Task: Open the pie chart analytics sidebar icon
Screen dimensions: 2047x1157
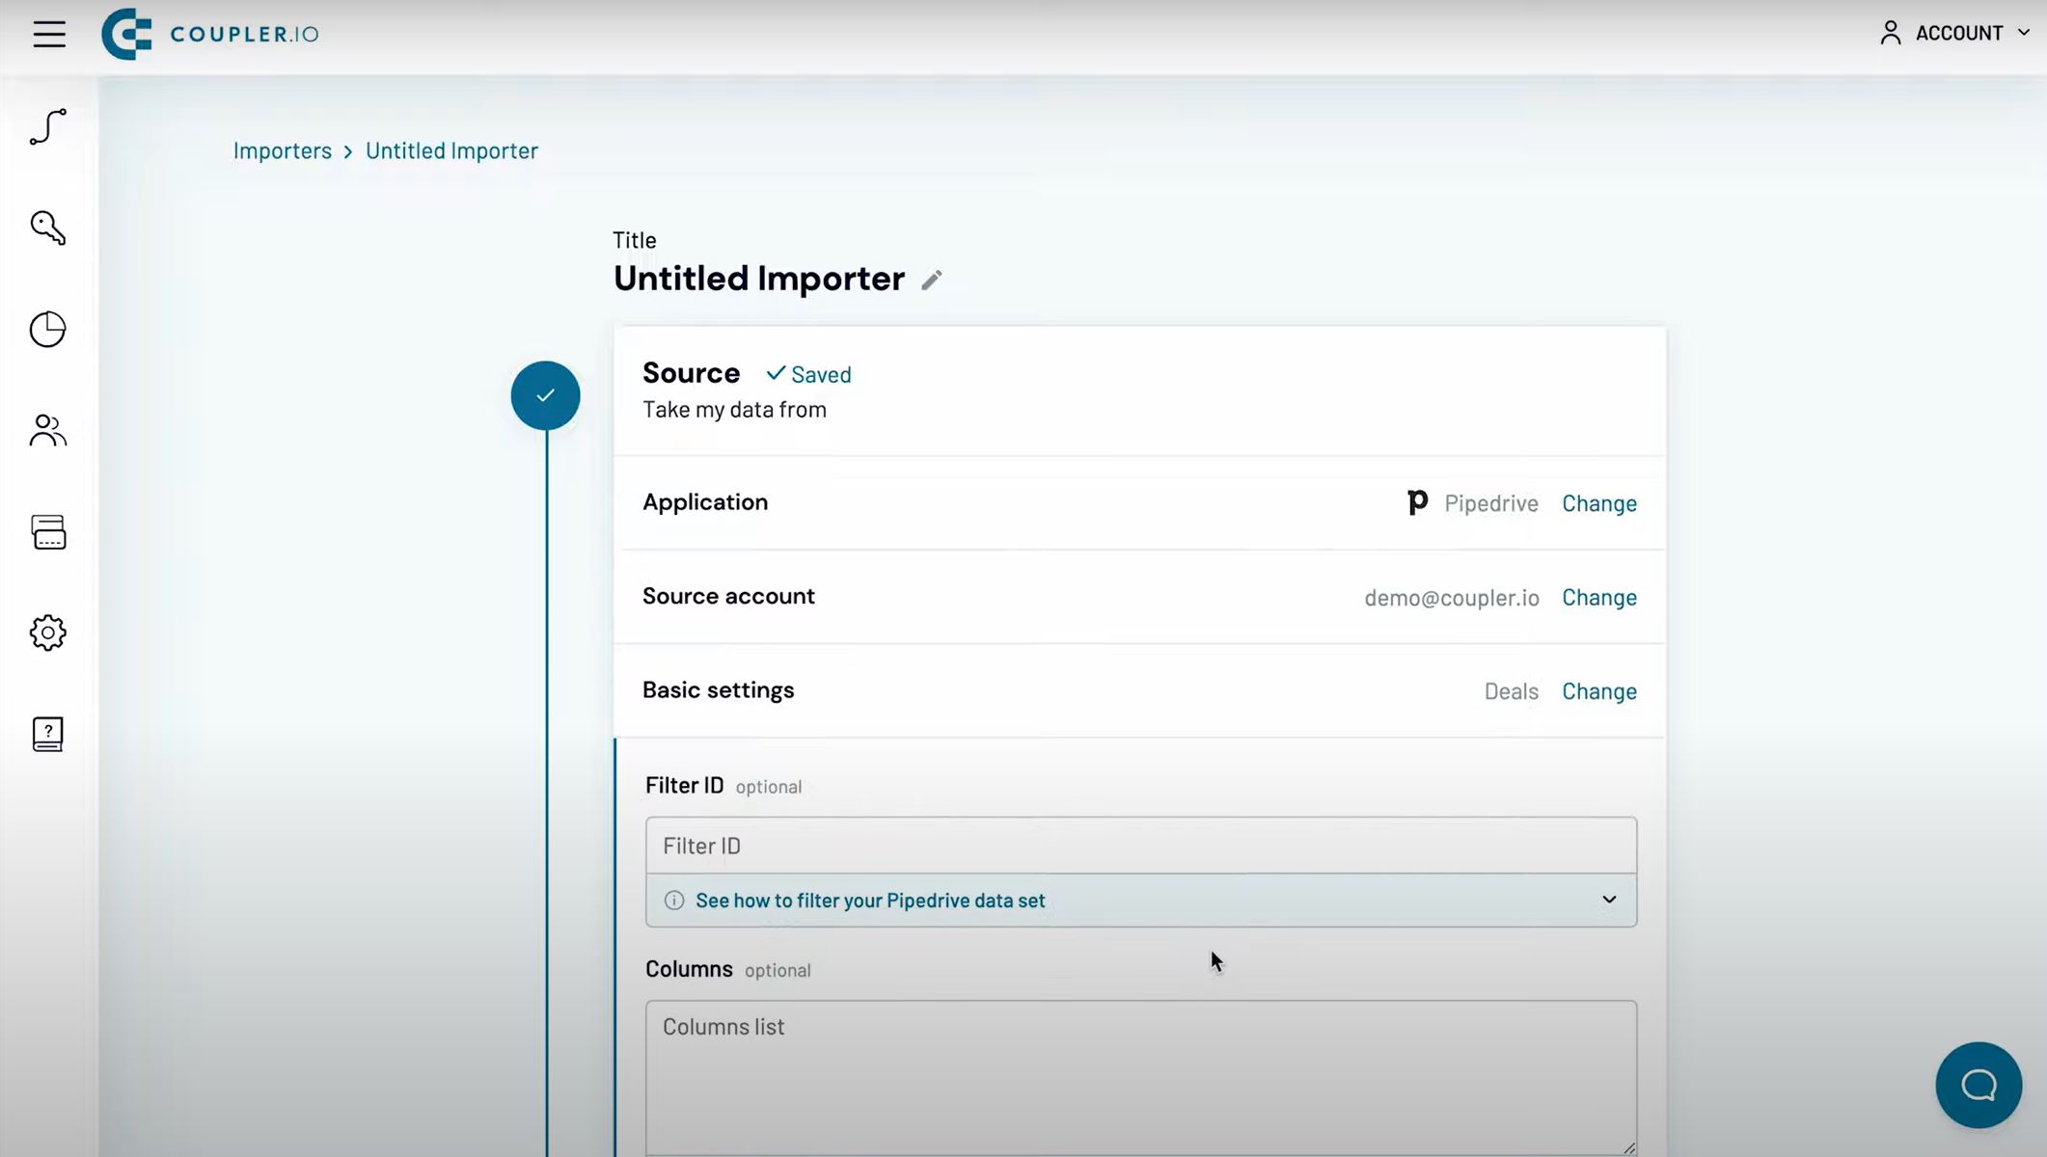Action: coord(47,329)
